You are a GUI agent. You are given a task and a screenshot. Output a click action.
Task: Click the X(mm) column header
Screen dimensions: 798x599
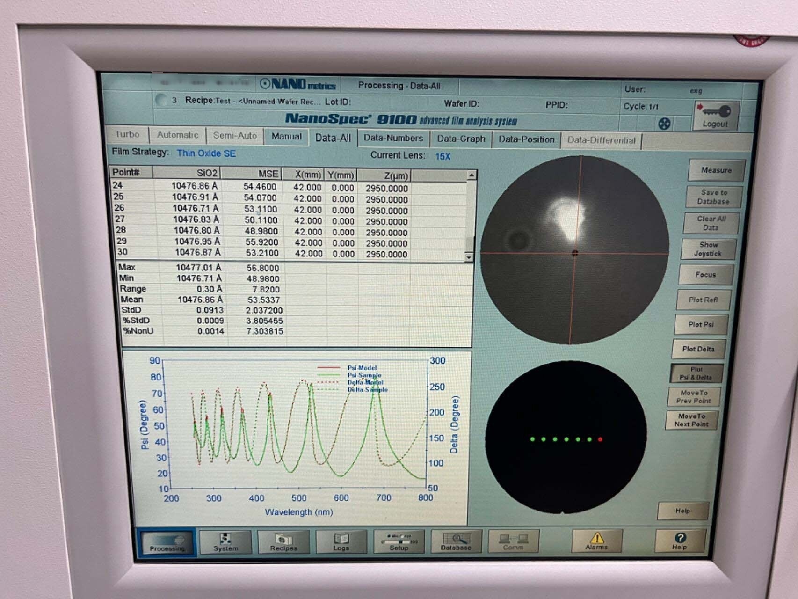coord(304,175)
